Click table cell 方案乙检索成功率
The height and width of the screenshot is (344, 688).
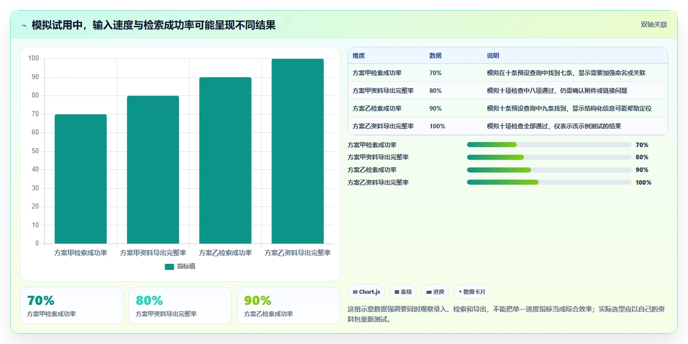pyautogui.click(x=377, y=109)
